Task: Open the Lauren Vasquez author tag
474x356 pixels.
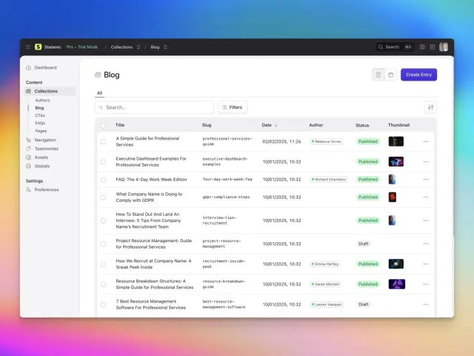Action: coord(326,304)
